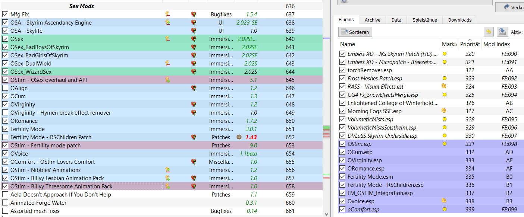Click conflict icon for Billyy Lesbian Animation Pack
524x217 pixels.
pyautogui.click(x=168, y=178)
